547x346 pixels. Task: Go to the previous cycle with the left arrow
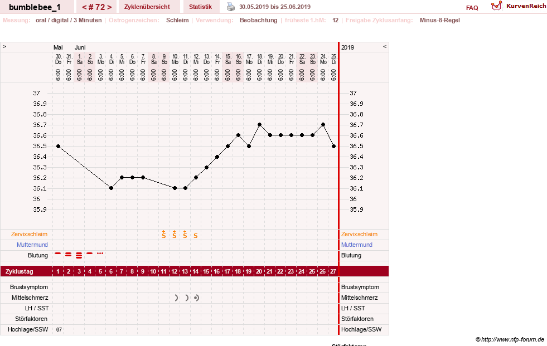pyautogui.click(x=84, y=7)
